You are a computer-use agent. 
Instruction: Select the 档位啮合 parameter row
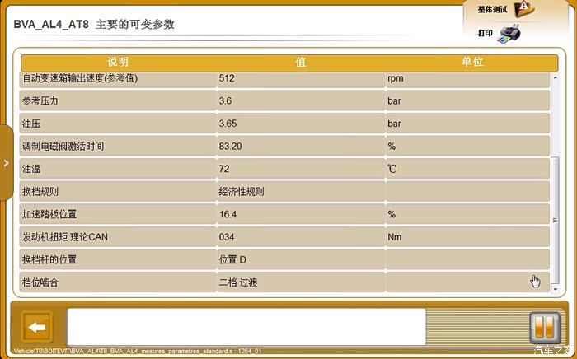(x=118, y=282)
